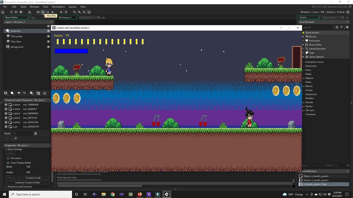Open Game Options gear icon in toolbar
Screen dimensions: 353x198
[61, 12]
